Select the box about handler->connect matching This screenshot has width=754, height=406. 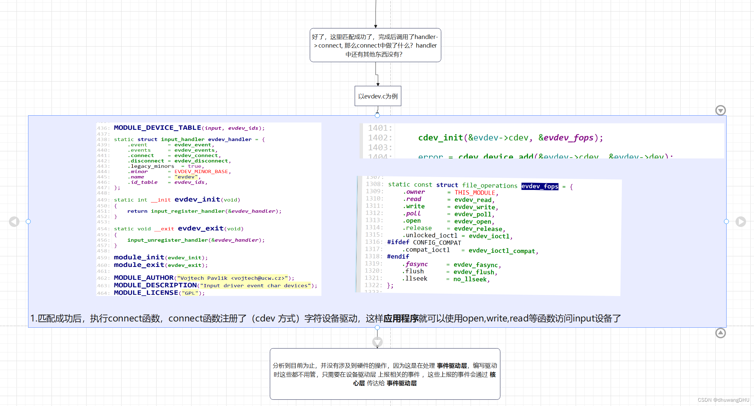(x=376, y=45)
